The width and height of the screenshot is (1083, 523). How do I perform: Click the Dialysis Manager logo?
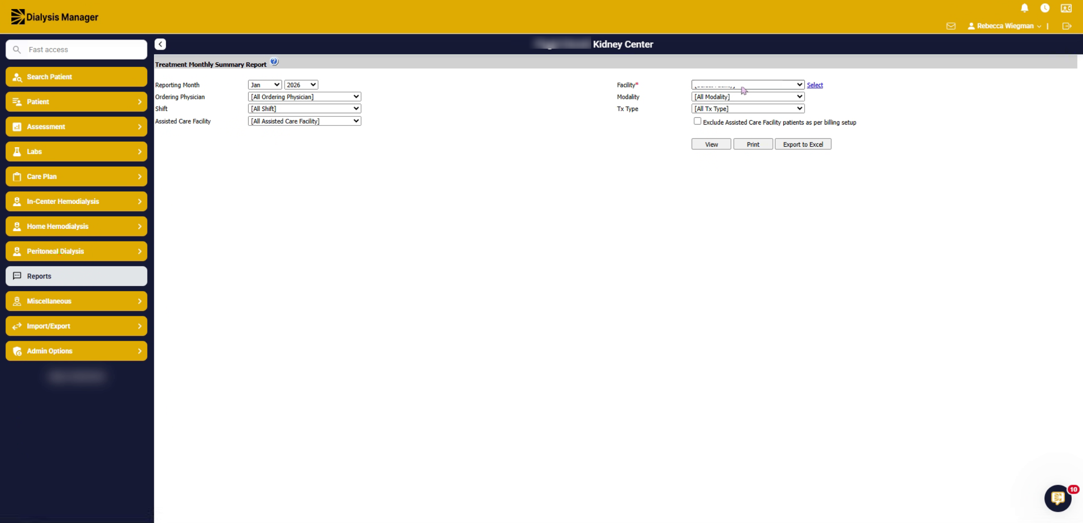55,17
